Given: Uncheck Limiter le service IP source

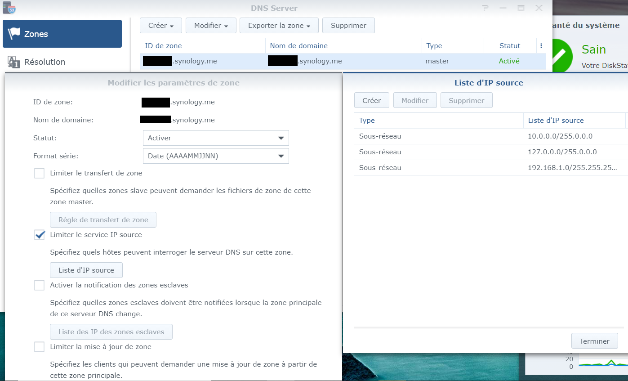Looking at the screenshot, I should [40, 235].
